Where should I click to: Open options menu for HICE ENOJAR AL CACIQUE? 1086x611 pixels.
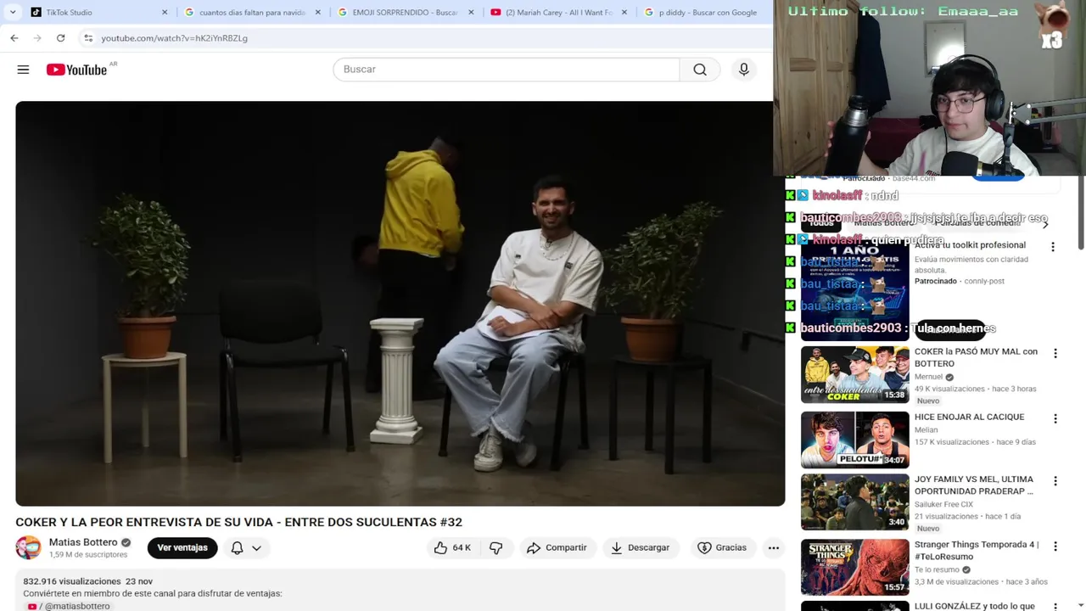pyautogui.click(x=1055, y=418)
